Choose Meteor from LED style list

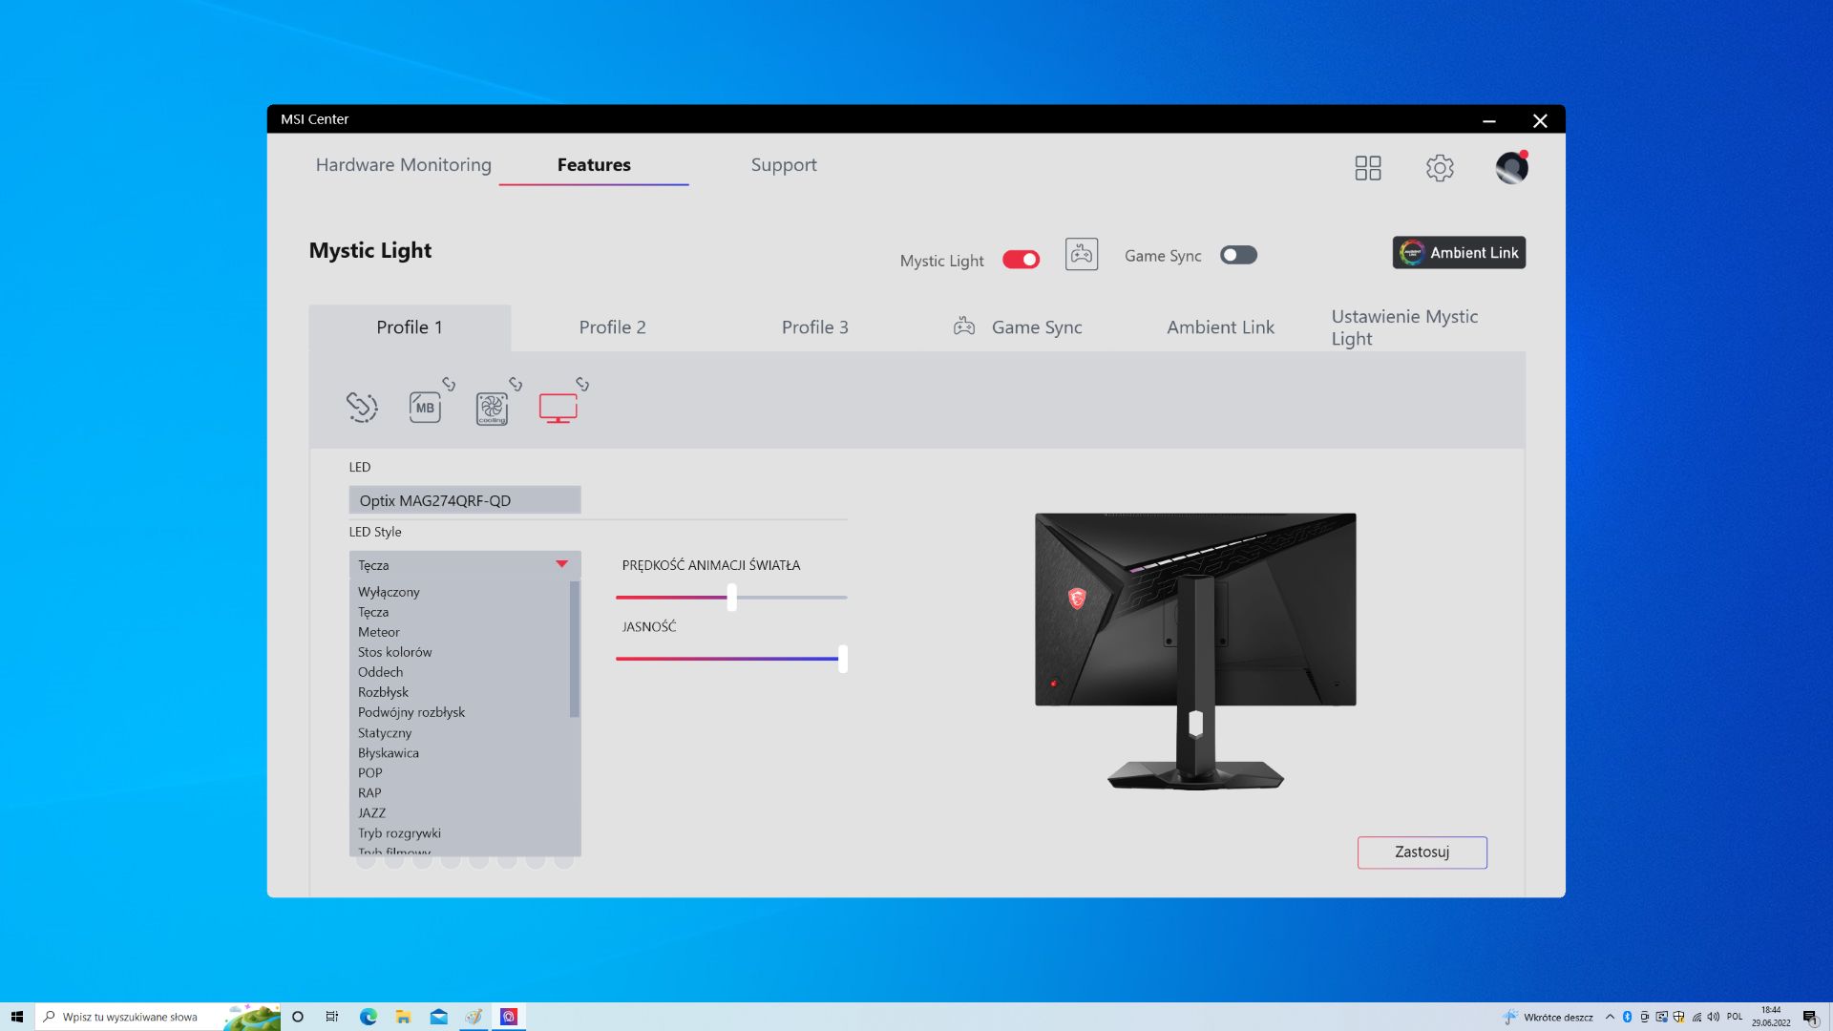pos(379,632)
